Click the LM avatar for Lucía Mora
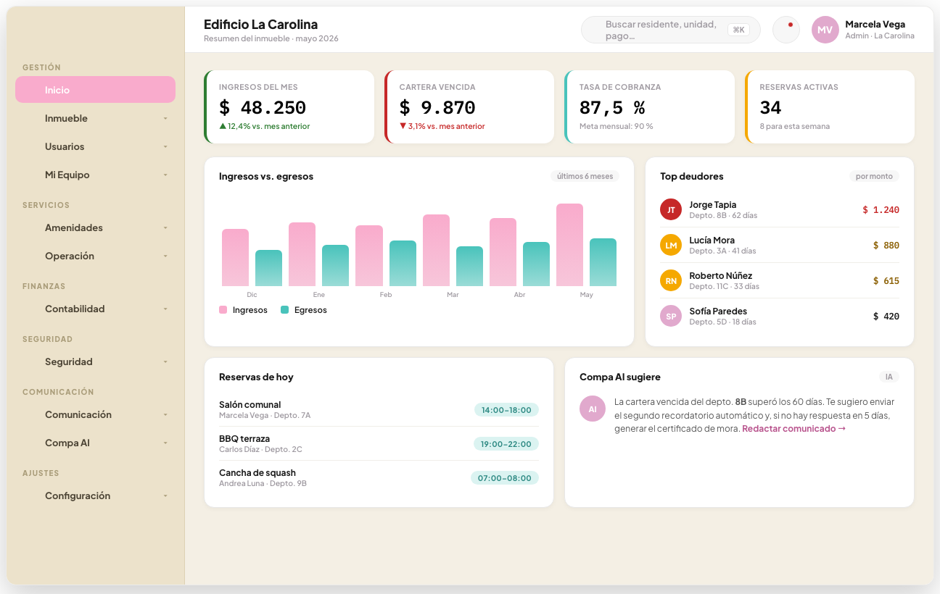This screenshot has height=594, width=940. (671, 245)
